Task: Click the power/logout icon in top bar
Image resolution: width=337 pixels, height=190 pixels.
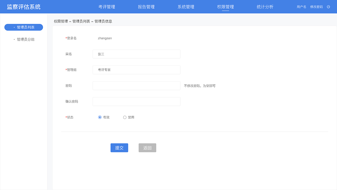Action: [x=328, y=7]
